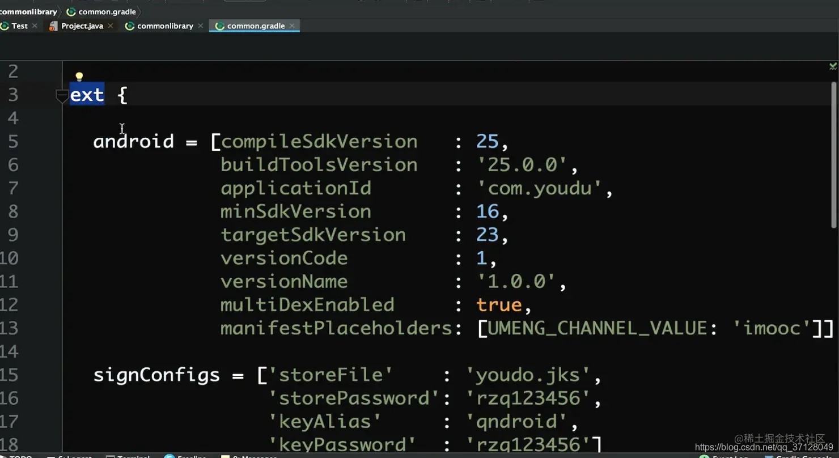839x458 pixels.
Task: Click the Gradle icon on commonlibrary tab
Action: pyautogui.click(x=130, y=26)
